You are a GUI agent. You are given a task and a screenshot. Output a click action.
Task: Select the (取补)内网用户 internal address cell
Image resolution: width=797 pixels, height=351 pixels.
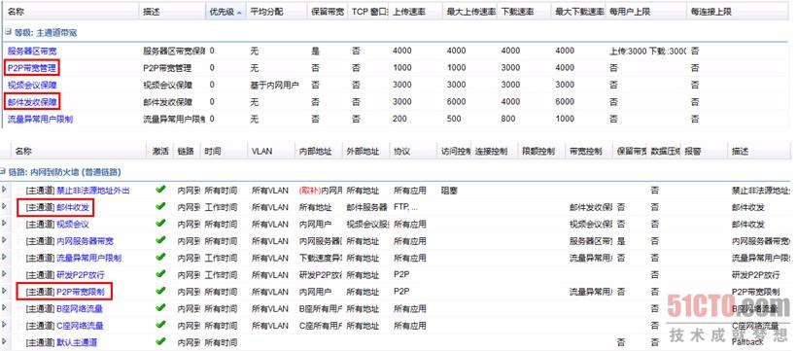(321, 191)
